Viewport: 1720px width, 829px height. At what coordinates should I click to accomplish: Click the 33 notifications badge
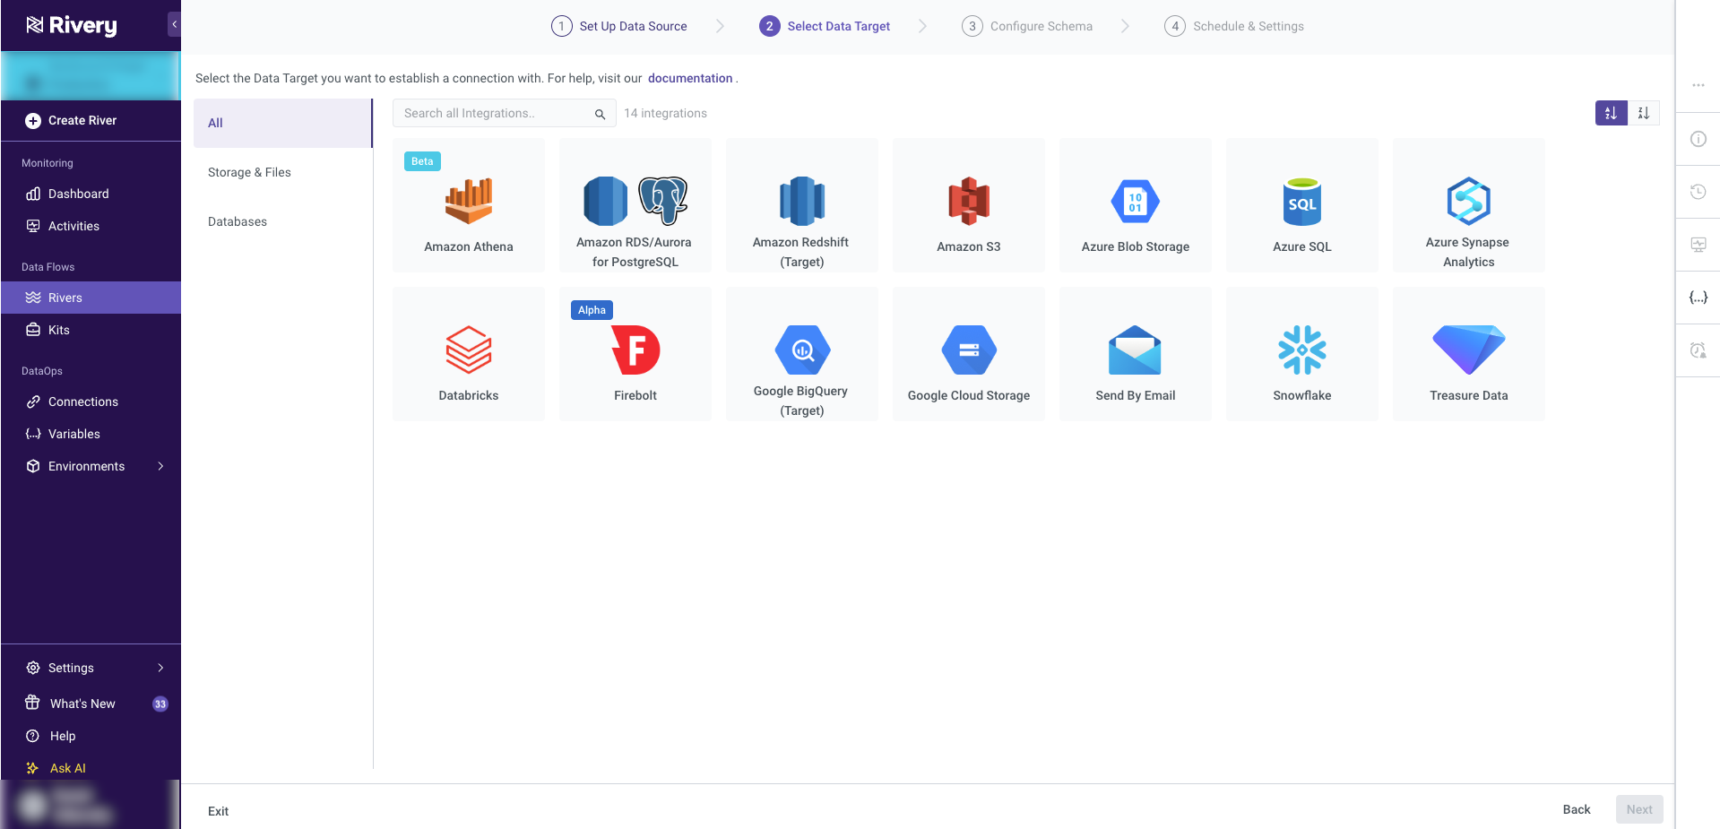point(160,704)
